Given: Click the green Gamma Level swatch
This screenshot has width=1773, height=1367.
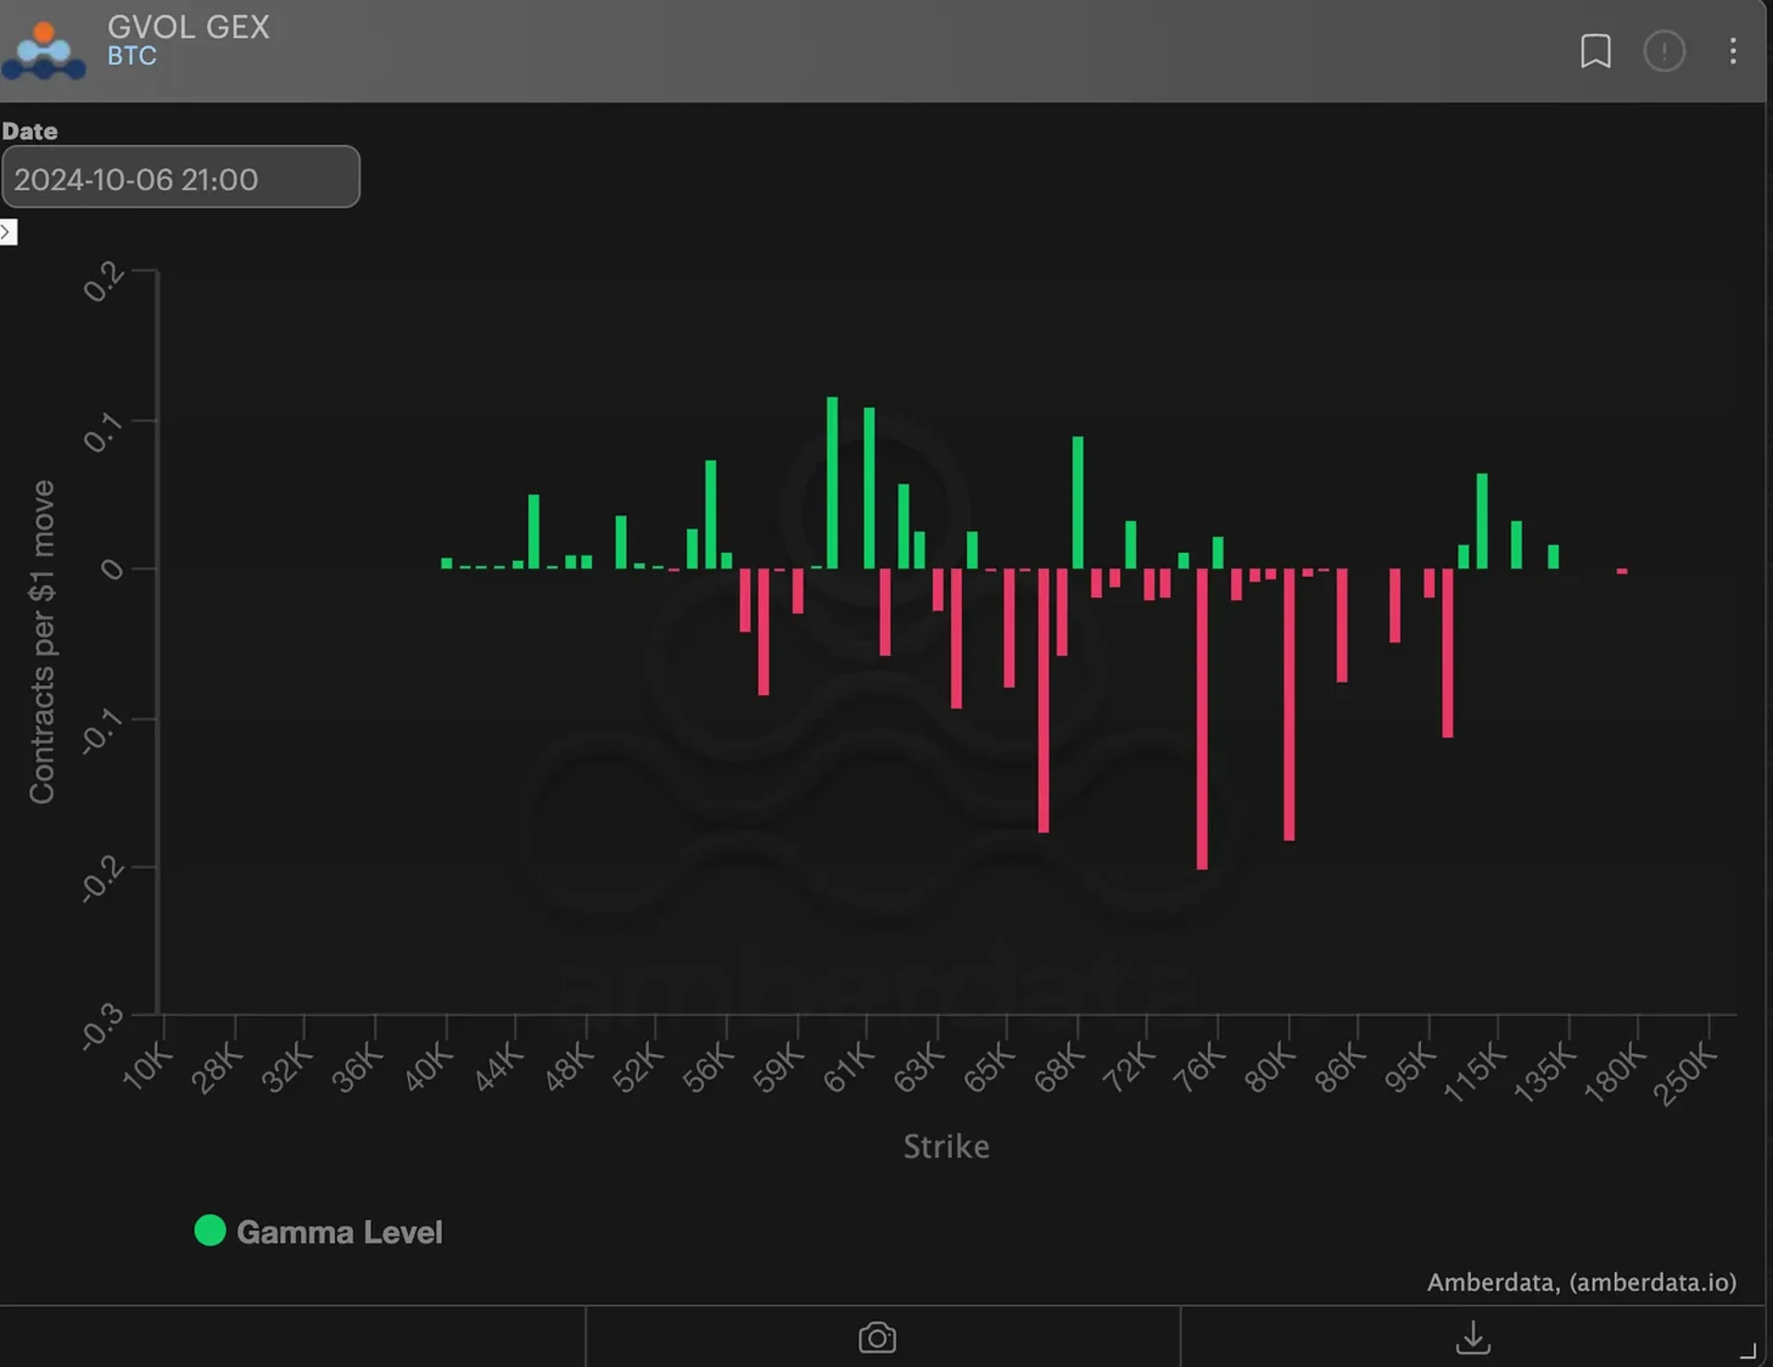Looking at the screenshot, I should 211,1230.
